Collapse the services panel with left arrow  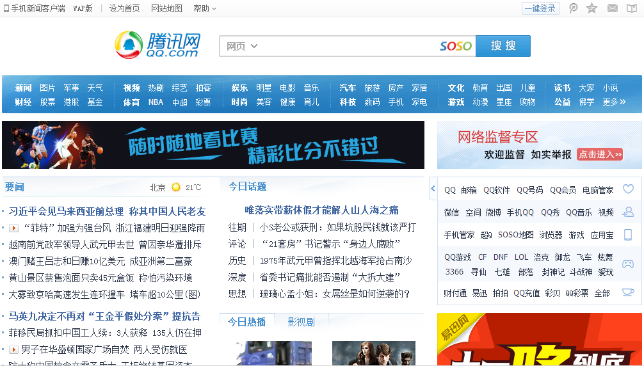coord(433,188)
